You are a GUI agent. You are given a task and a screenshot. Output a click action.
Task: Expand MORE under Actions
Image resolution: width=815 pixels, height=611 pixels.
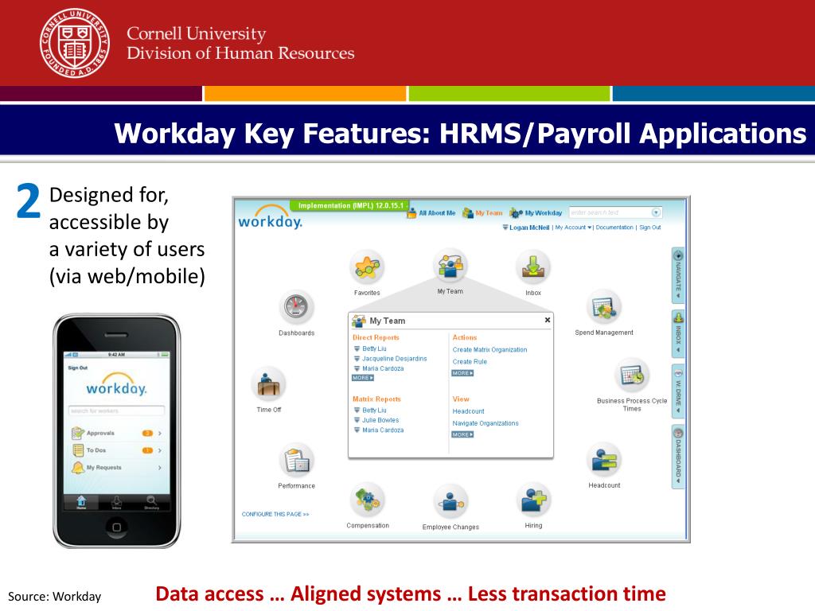pyautogui.click(x=462, y=373)
